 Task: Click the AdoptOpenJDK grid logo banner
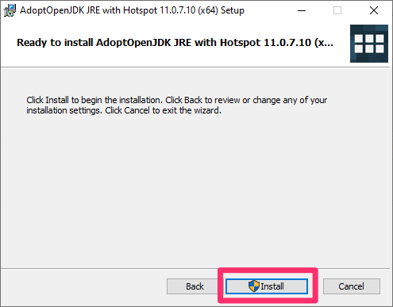point(369,44)
